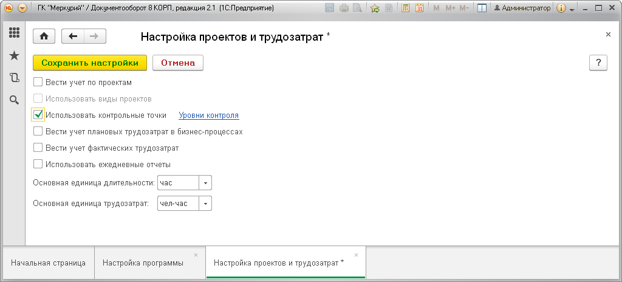Expand Основная единица длительности dropdown arrow
The width and height of the screenshot is (622, 282).
tap(205, 183)
